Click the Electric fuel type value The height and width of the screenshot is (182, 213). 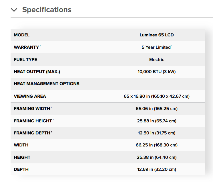156,60
